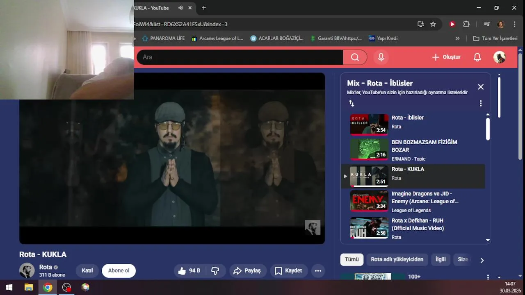Toggle playlist loop/shuffle arrows icon
525x295 pixels.
click(x=352, y=104)
